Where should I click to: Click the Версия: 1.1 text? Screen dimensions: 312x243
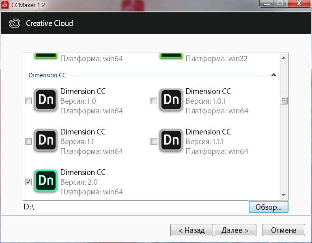tap(77, 142)
